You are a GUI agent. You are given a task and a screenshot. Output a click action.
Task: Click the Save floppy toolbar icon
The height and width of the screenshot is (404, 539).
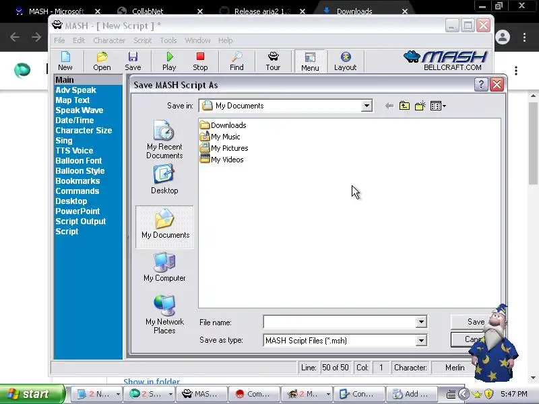133,61
